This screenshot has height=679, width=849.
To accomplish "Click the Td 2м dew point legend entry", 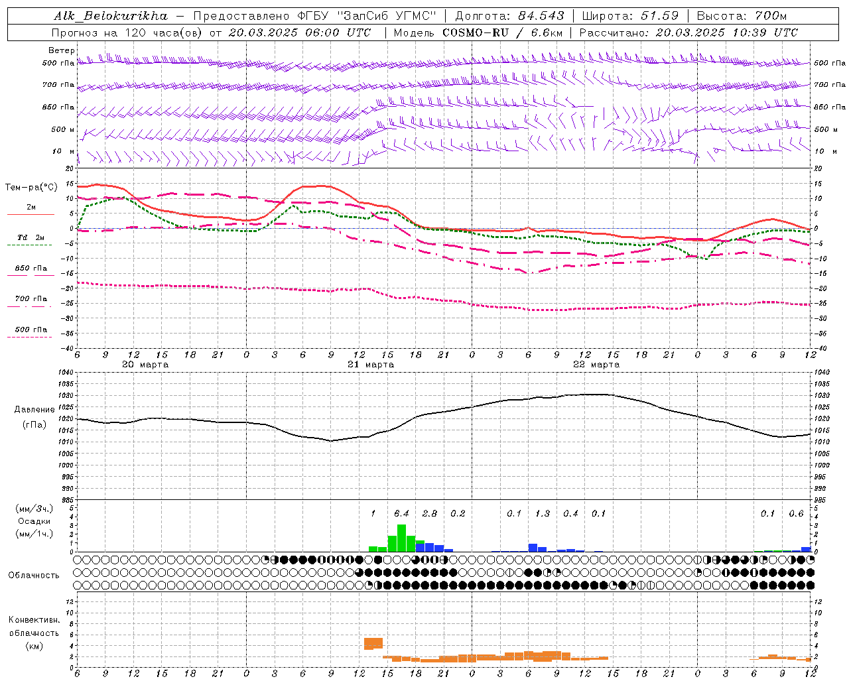I will pyautogui.click(x=31, y=237).
